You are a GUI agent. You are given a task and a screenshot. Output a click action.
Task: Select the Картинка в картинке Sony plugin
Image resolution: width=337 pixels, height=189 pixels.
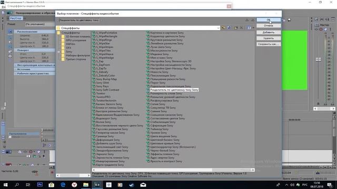[167, 33]
